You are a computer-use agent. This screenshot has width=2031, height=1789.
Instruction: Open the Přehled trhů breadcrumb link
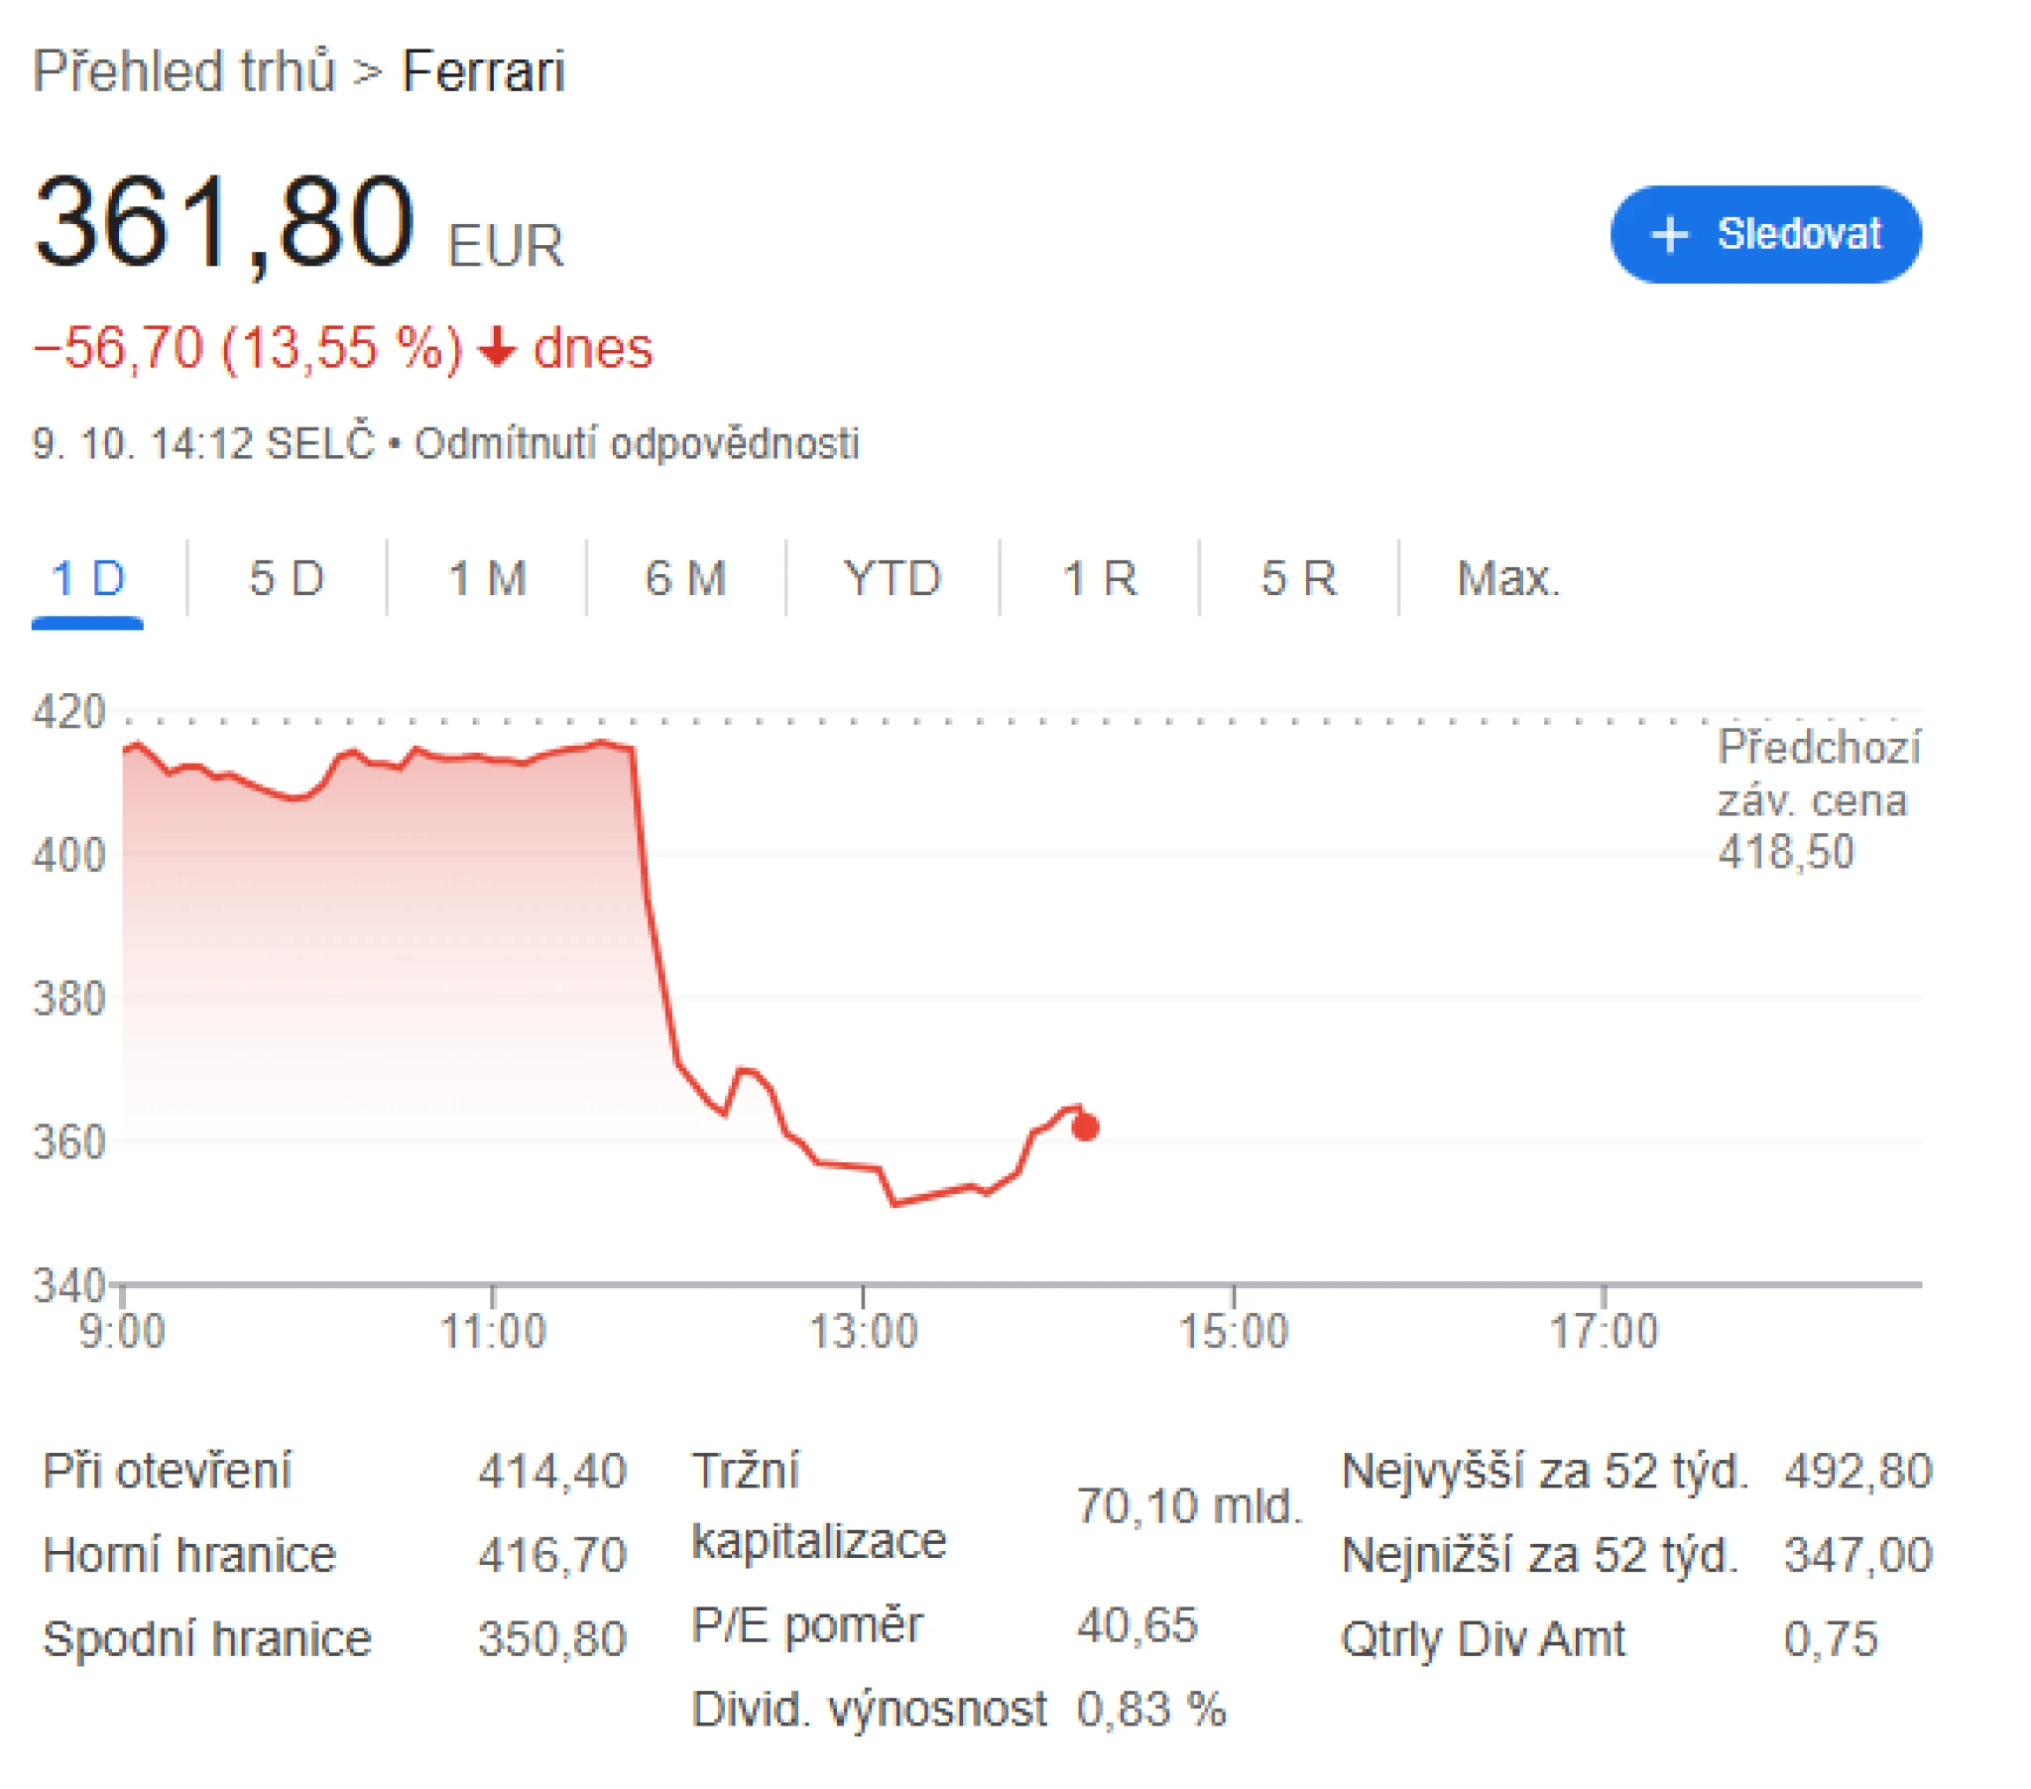pos(183,71)
